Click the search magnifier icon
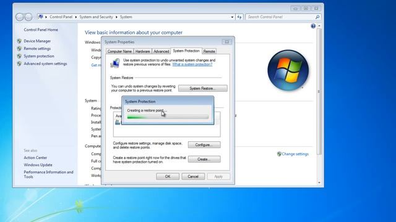 [317, 17]
